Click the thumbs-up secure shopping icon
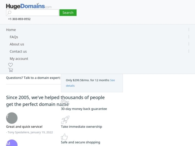Viewport: 195px width, 146px height. 64,137
